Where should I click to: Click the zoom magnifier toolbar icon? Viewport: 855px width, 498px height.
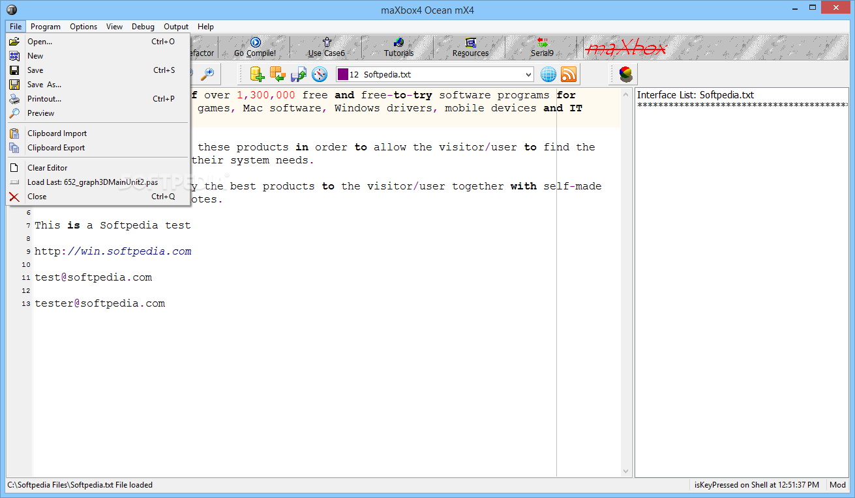click(x=207, y=74)
